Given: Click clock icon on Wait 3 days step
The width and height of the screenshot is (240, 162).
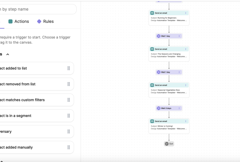Looking at the screenshot, I should click(159, 108).
